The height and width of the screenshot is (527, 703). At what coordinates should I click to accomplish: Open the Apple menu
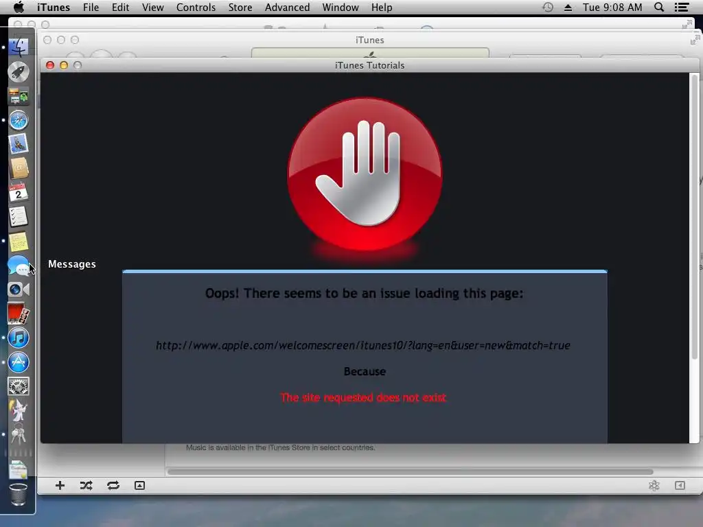19,7
